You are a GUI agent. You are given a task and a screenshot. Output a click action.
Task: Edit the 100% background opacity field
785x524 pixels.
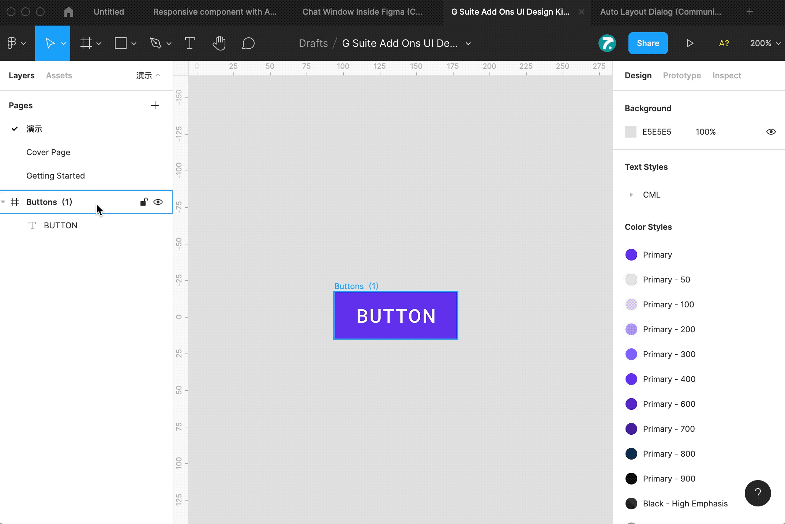(x=706, y=132)
